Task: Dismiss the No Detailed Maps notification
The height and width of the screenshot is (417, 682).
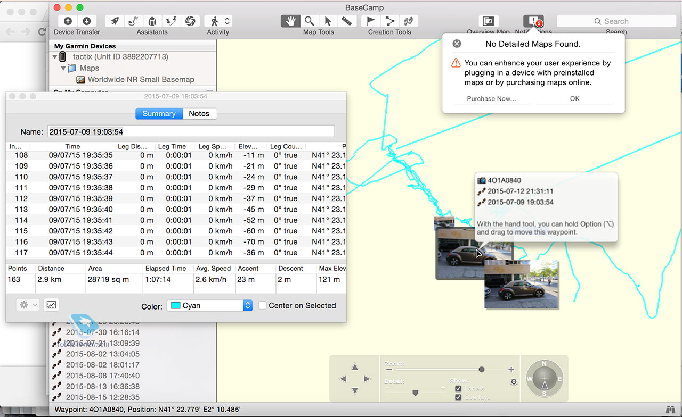Action: (x=457, y=44)
